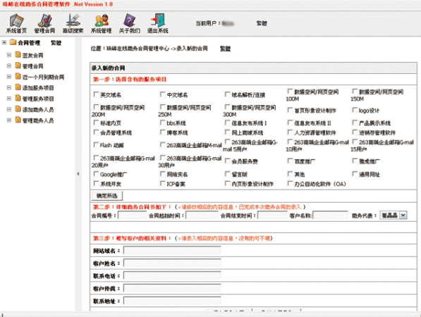
Task: Open the 关于我们 help icon
Action: [130, 20]
